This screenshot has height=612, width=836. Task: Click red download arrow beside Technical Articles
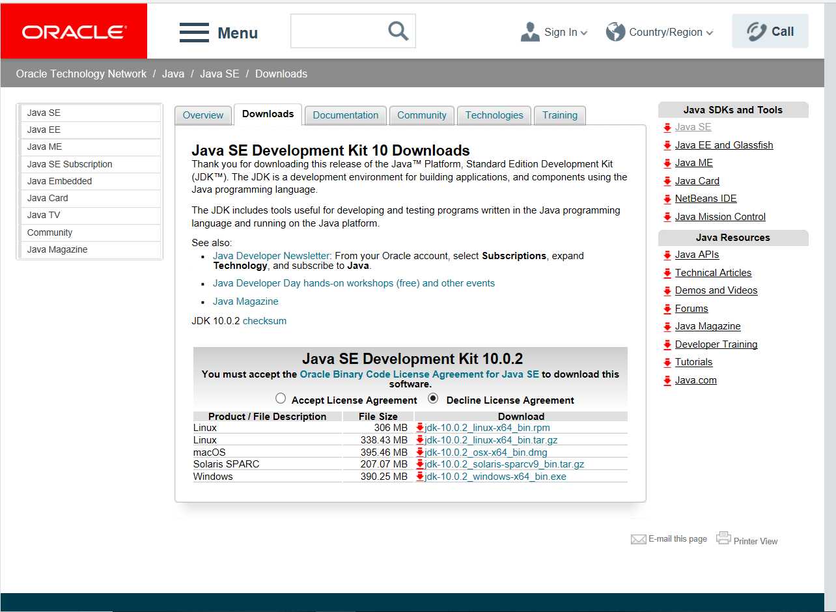[667, 273]
